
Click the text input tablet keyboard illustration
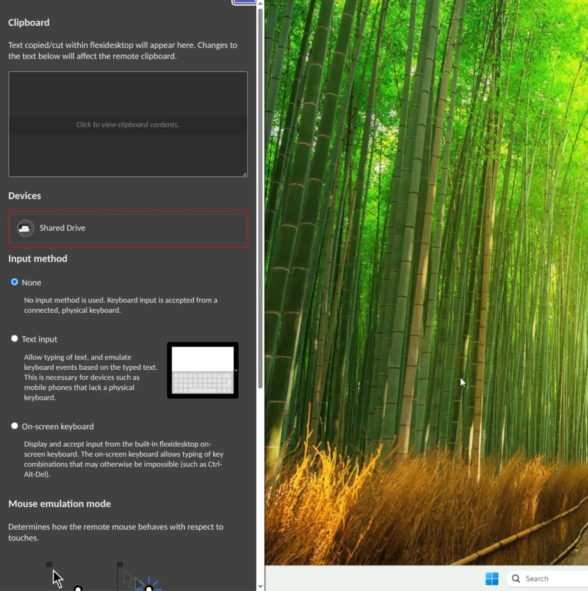pyautogui.click(x=203, y=370)
